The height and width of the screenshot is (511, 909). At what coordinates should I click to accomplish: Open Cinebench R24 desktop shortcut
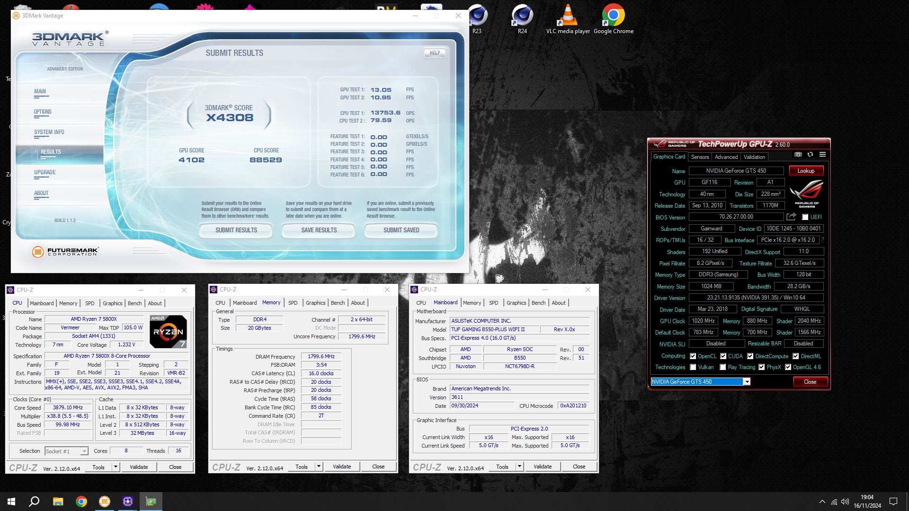tap(522, 19)
